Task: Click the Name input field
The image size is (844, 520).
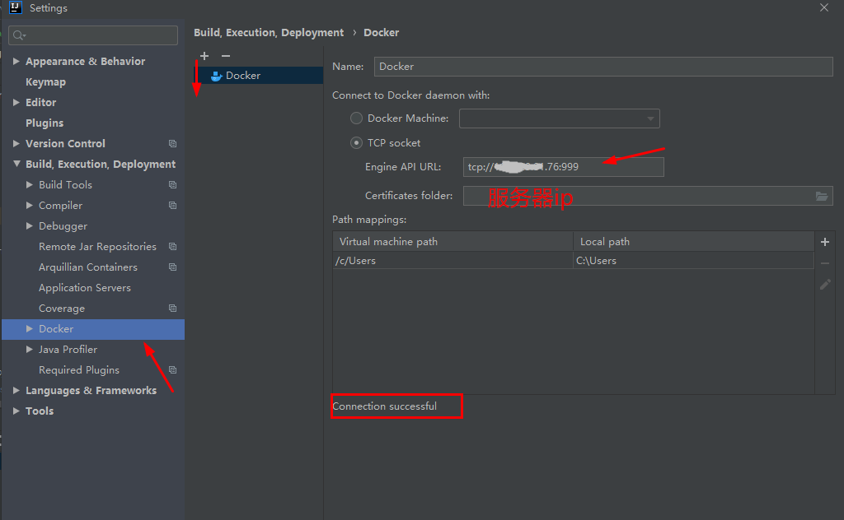Action: [x=603, y=67]
